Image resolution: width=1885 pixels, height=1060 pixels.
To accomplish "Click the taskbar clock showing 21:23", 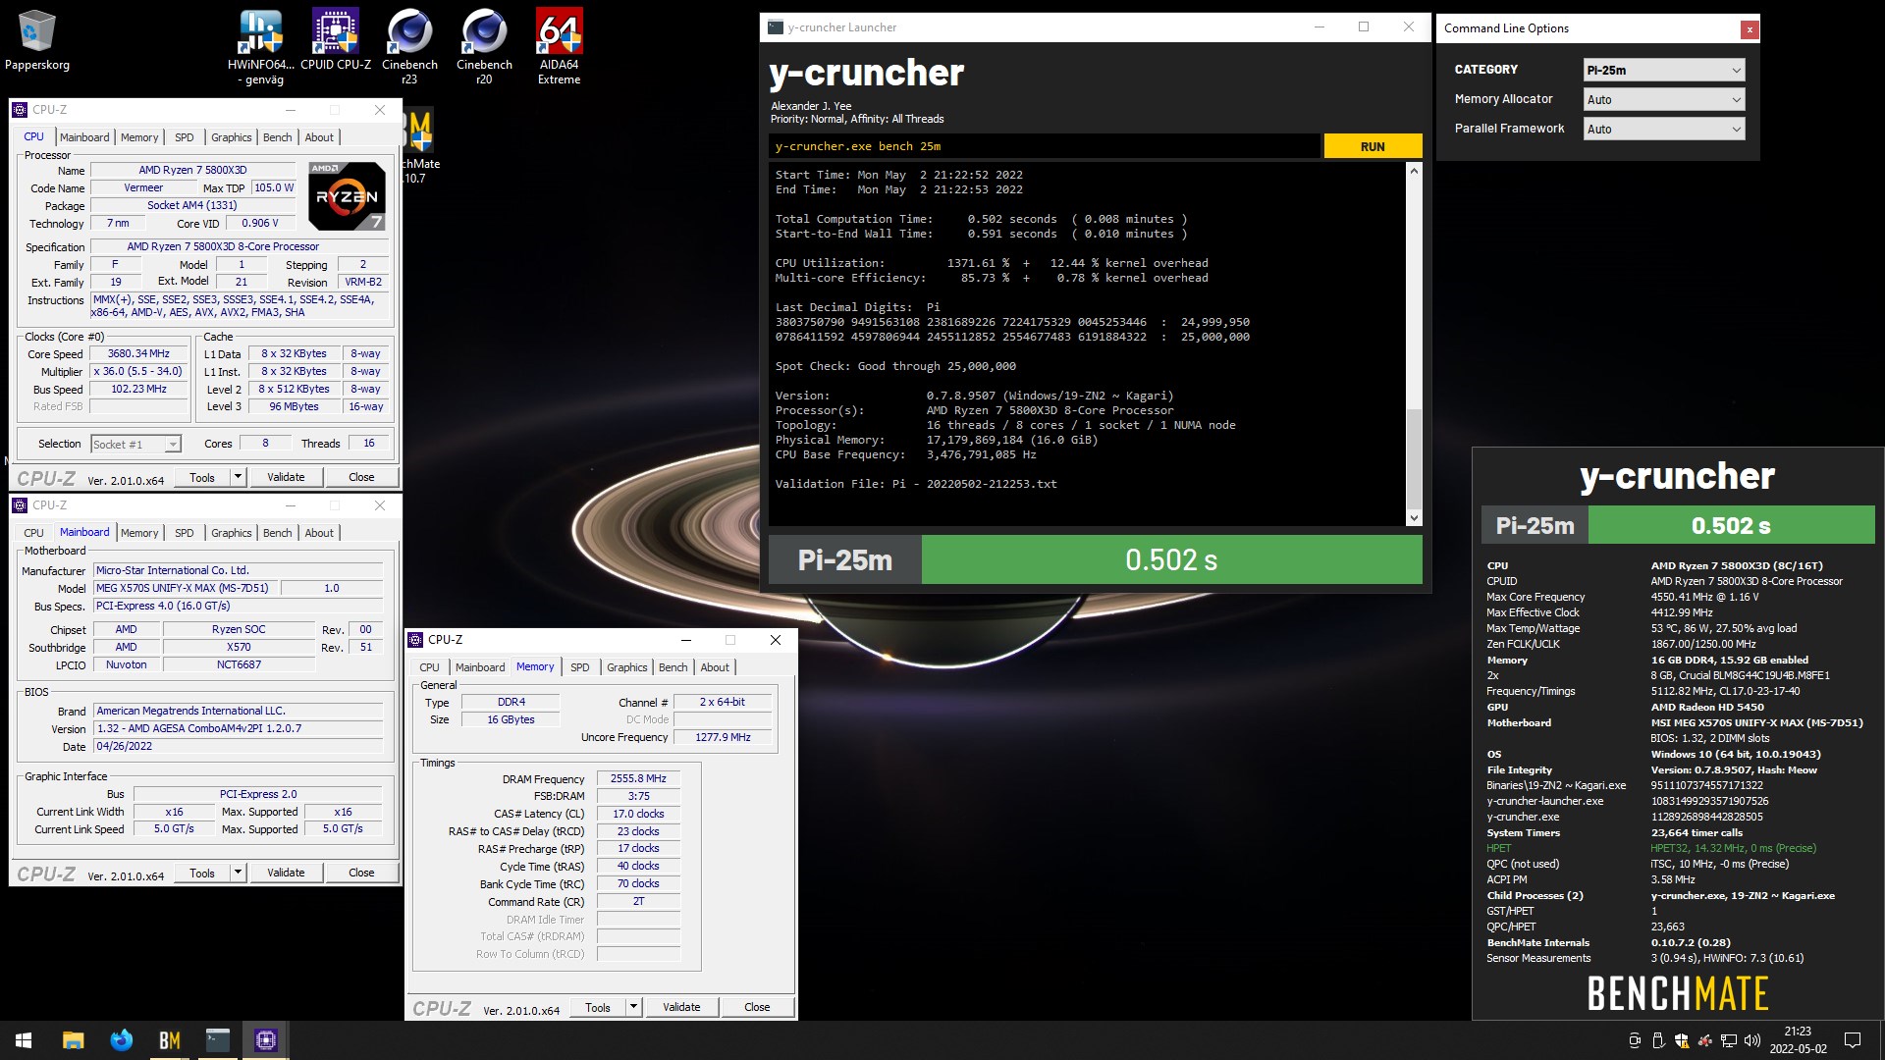I will click(1798, 1040).
